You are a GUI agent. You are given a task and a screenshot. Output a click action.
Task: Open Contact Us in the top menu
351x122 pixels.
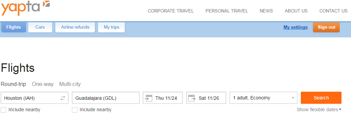click(x=333, y=11)
